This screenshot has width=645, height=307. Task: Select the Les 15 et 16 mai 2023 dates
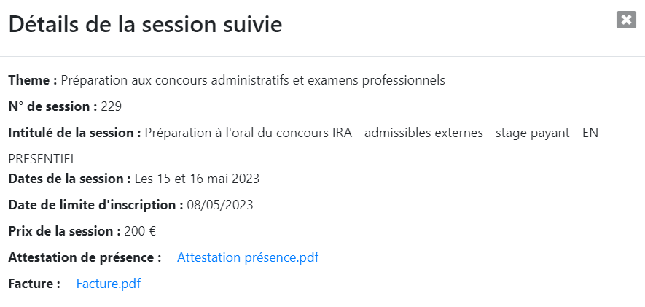pos(197,179)
